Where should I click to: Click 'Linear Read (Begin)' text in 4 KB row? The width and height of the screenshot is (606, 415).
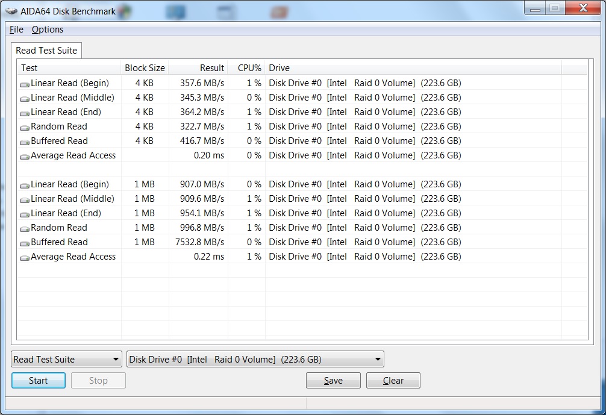69,83
